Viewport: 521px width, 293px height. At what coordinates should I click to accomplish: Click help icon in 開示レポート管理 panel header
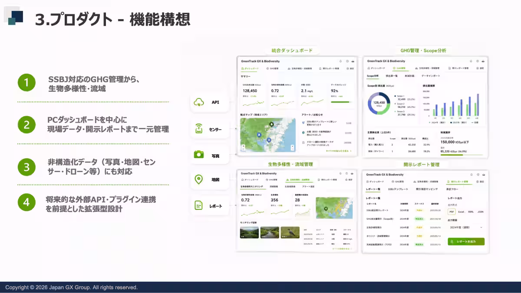click(477, 174)
